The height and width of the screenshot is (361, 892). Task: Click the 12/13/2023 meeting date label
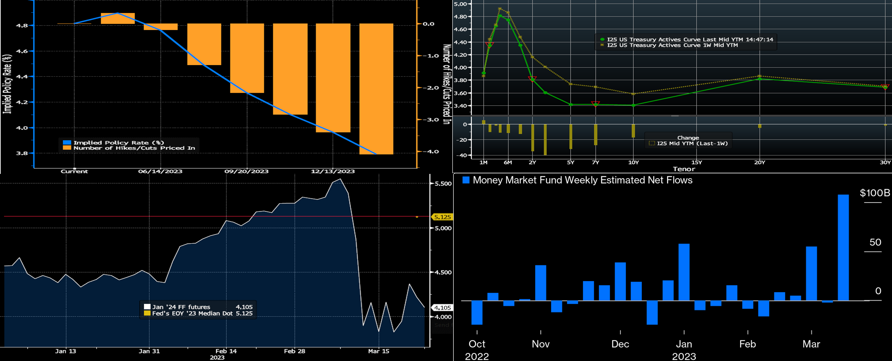(333, 171)
